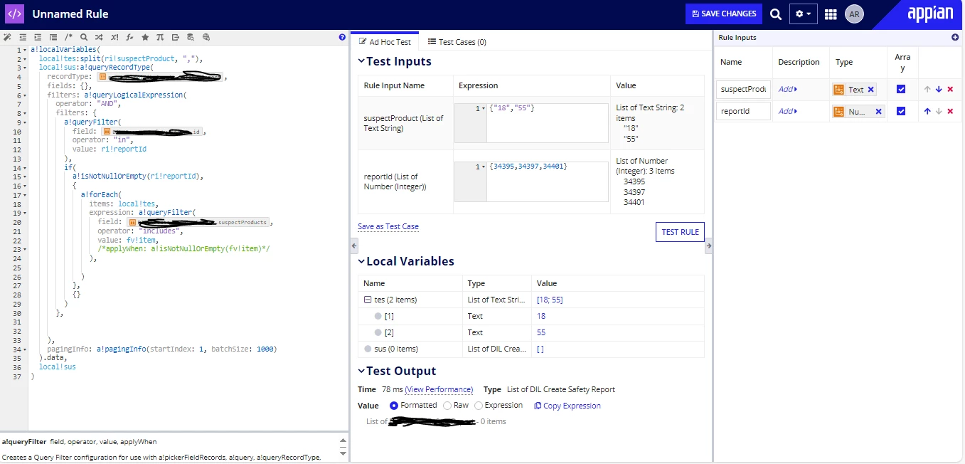This screenshot has height=464, width=965.
Task: Click the globe icon in editor toolbar
Action: pyautogui.click(x=206, y=37)
